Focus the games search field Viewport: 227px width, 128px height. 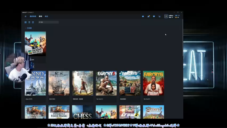click(49, 22)
